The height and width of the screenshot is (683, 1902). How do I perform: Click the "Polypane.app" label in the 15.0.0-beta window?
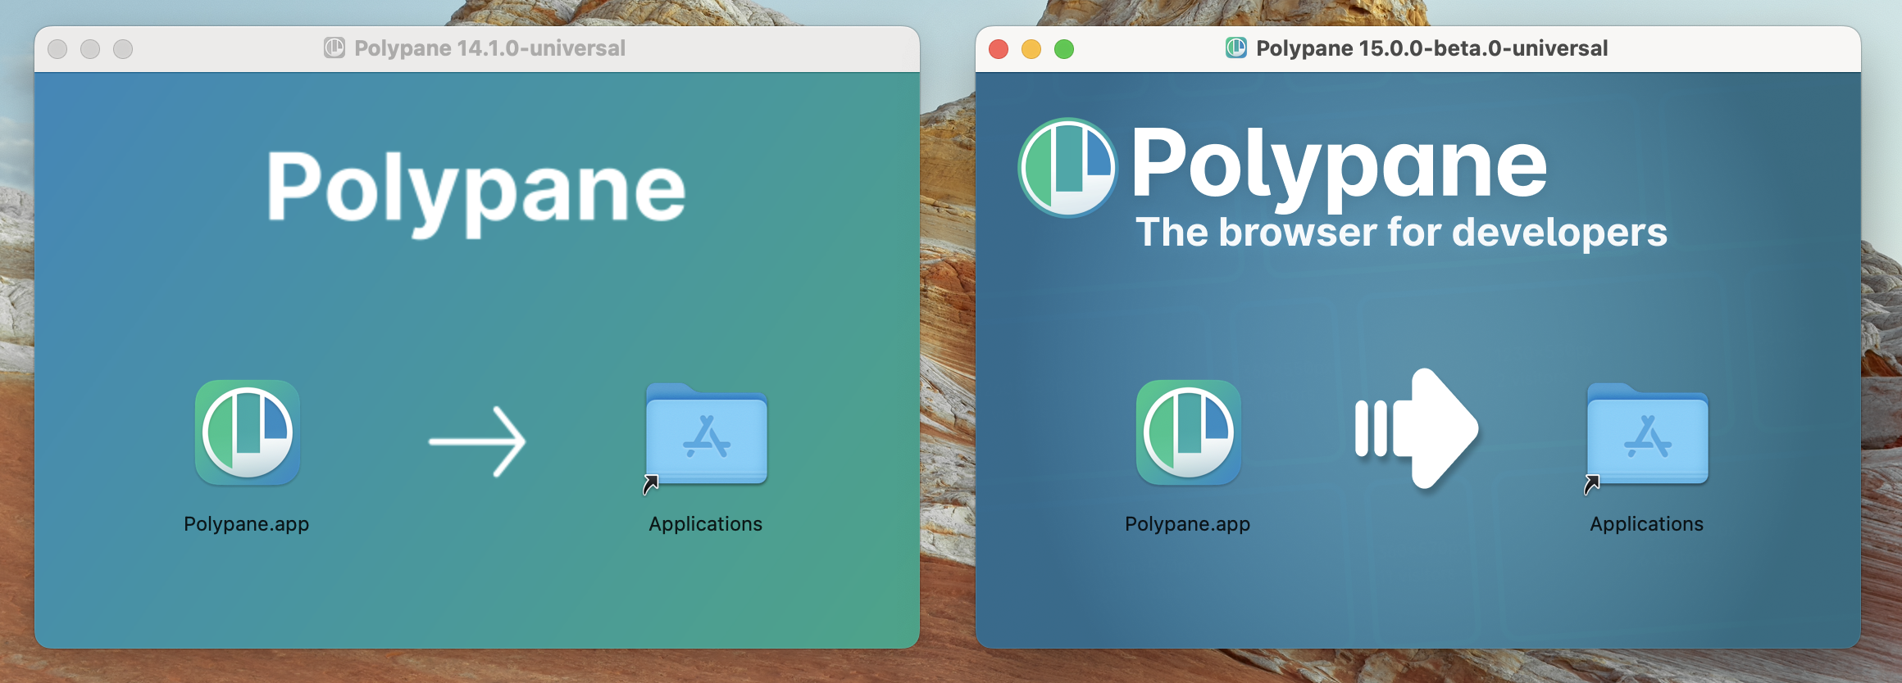click(1188, 524)
